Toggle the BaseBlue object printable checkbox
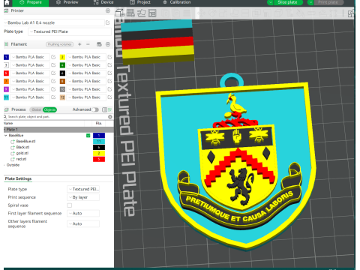The height and width of the screenshot is (270, 360). pos(88,136)
